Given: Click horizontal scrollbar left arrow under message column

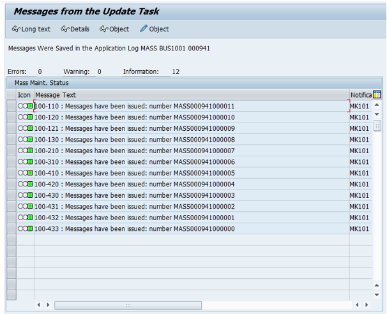Looking at the screenshot, I should point(39,305).
